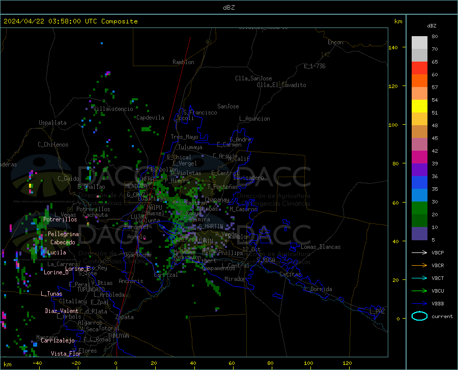Click the 'Anchoris' label on map
Image resolution: width=458 pixels, height=370 pixels.
click(x=131, y=281)
